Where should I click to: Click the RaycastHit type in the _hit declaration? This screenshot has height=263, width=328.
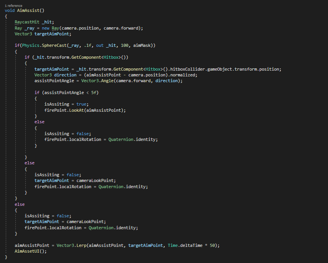coord(27,22)
